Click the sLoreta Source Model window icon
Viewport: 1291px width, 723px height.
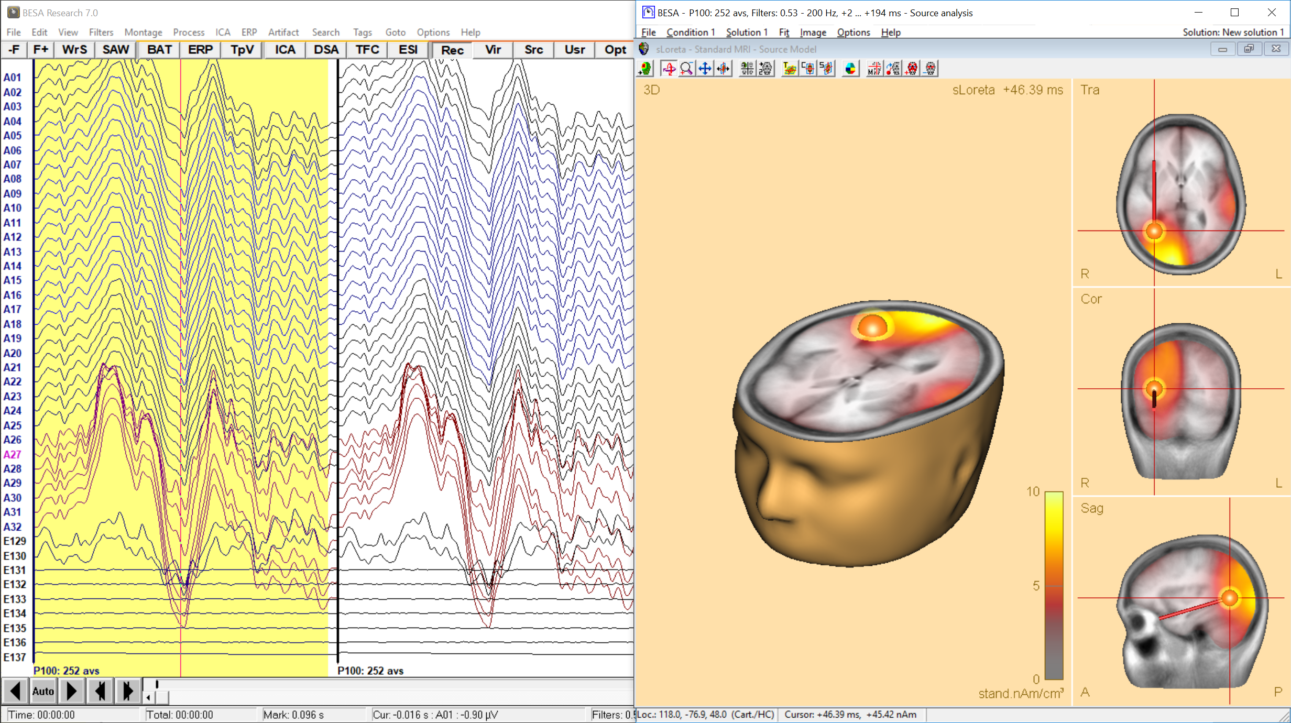pyautogui.click(x=644, y=49)
